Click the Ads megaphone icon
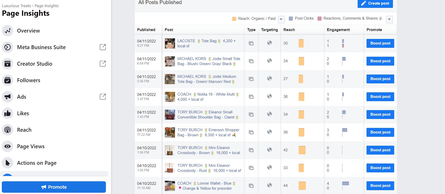445x194 pixels. pyautogui.click(x=8, y=97)
